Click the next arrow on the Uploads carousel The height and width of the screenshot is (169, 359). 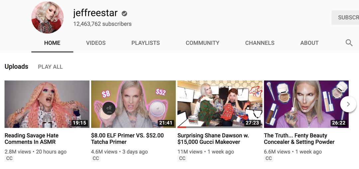coord(348,104)
